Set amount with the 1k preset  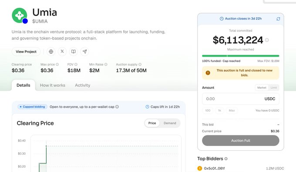(219, 111)
